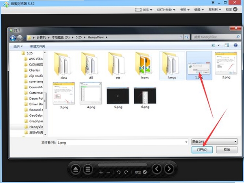Click the 取消 button

pyautogui.click(x=227, y=150)
